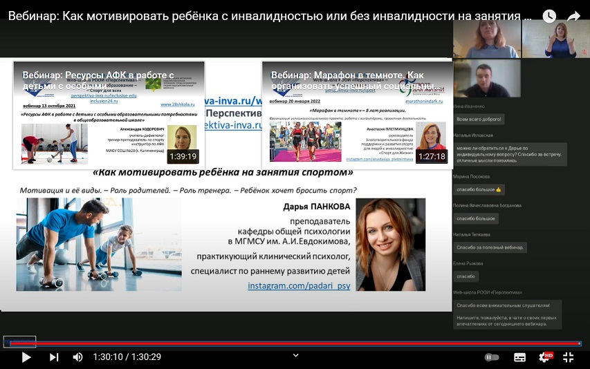
Task: Open the settings gear with HD badge
Action: pos(545,357)
